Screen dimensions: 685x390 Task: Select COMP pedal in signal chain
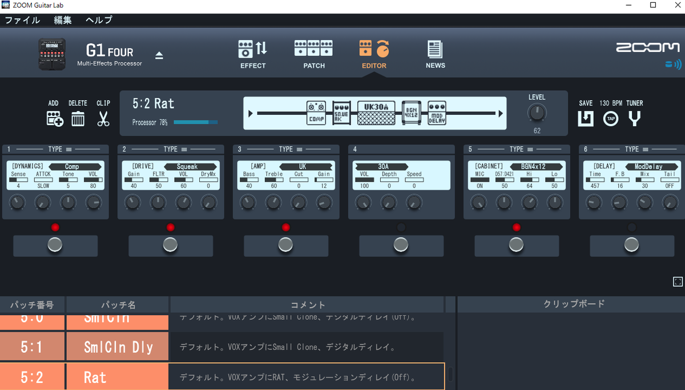(x=316, y=113)
